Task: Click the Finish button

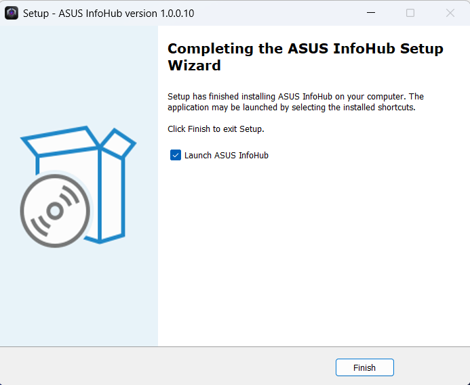Action: pyautogui.click(x=364, y=367)
